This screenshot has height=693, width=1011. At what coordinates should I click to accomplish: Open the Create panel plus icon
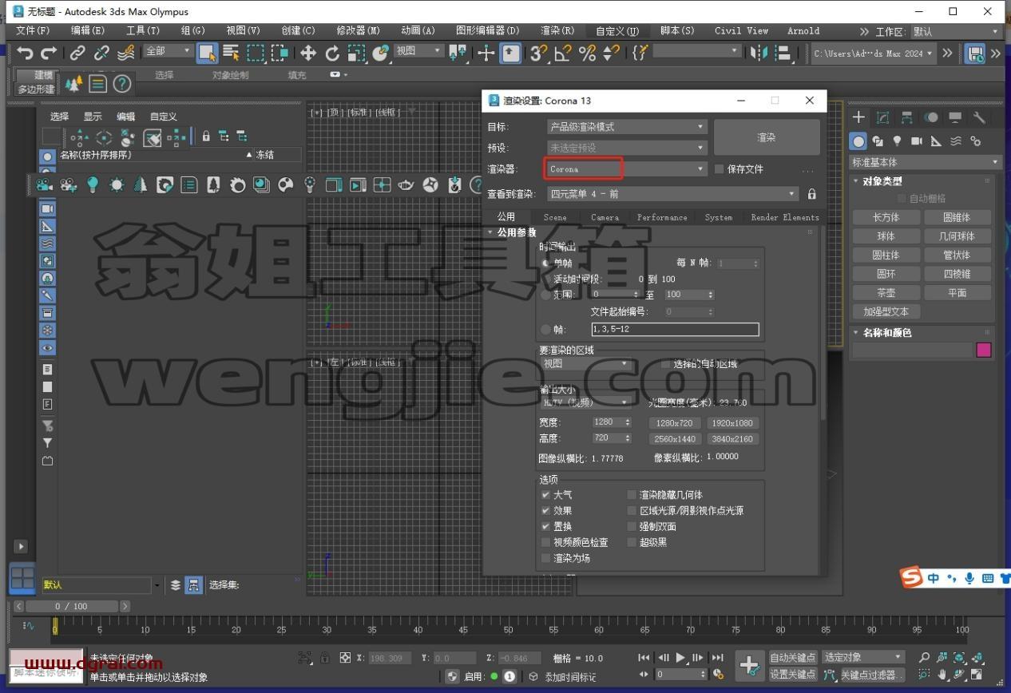tap(858, 117)
